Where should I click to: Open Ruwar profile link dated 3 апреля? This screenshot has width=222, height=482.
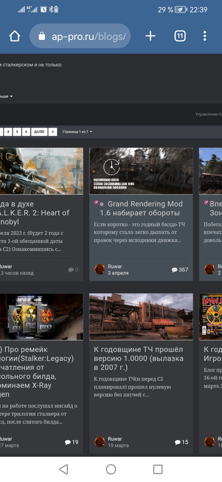115,266
